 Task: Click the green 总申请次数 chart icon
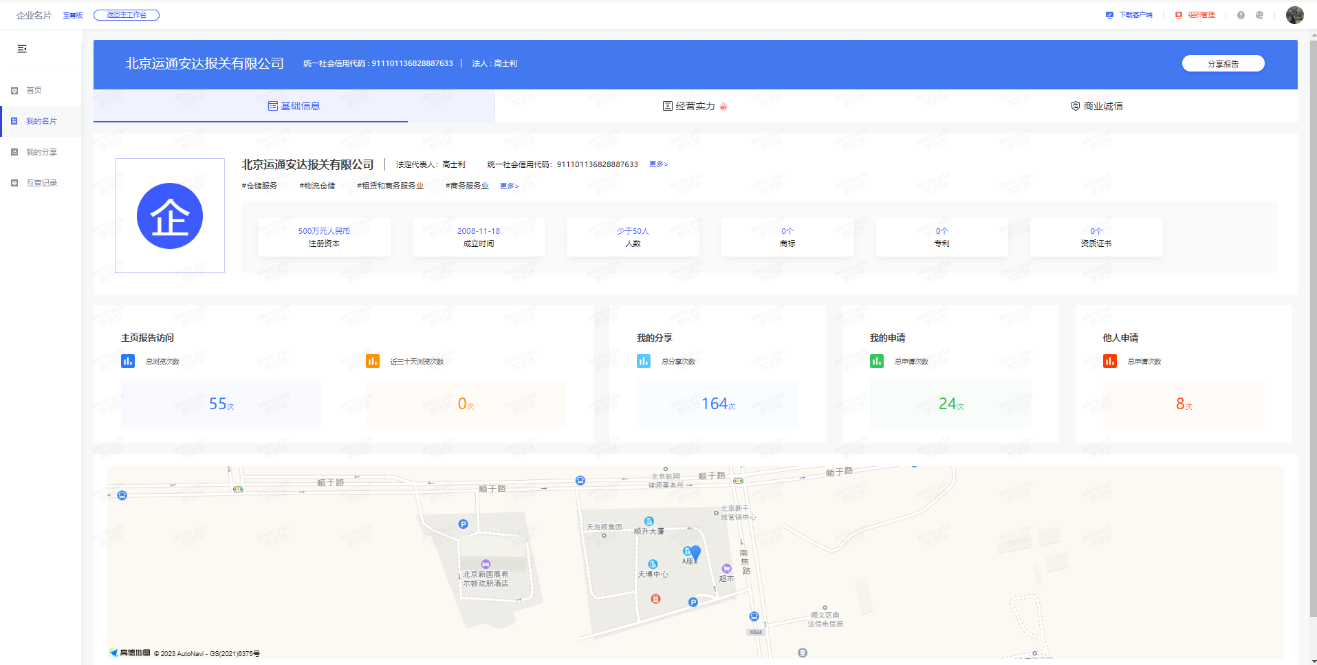pos(877,361)
